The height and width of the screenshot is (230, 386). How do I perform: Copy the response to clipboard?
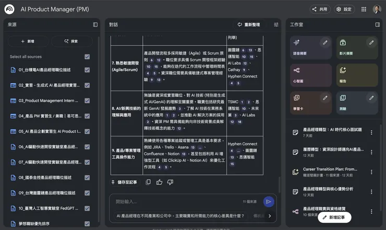148,182
